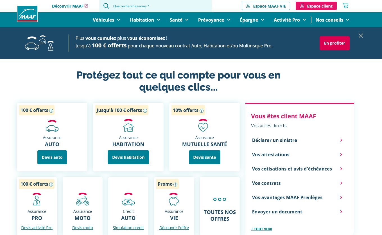Open the Nos conseils dropdown
This screenshot has width=382, height=235.
coord(332,20)
